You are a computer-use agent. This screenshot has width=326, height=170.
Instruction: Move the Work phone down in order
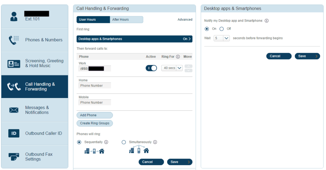point(188,70)
